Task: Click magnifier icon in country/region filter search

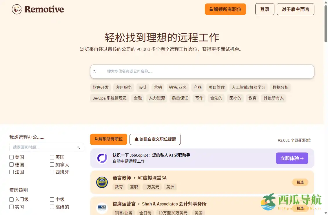Action: click(78, 147)
